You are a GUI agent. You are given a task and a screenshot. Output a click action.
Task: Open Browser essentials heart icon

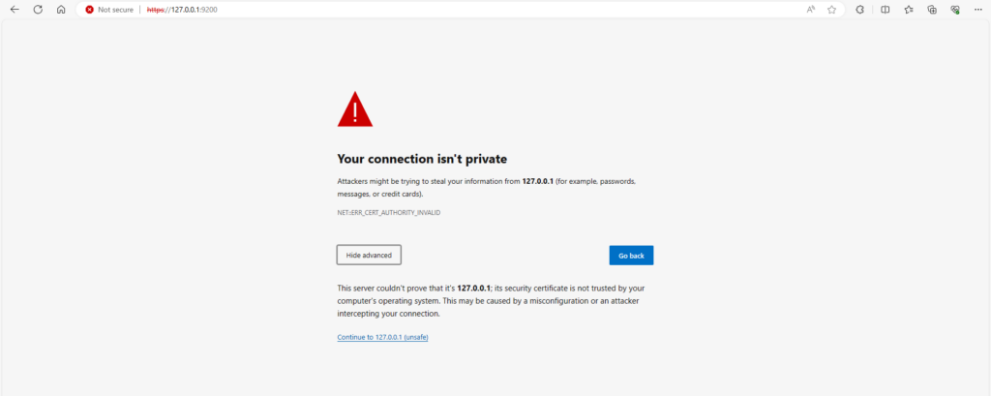click(x=955, y=10)
